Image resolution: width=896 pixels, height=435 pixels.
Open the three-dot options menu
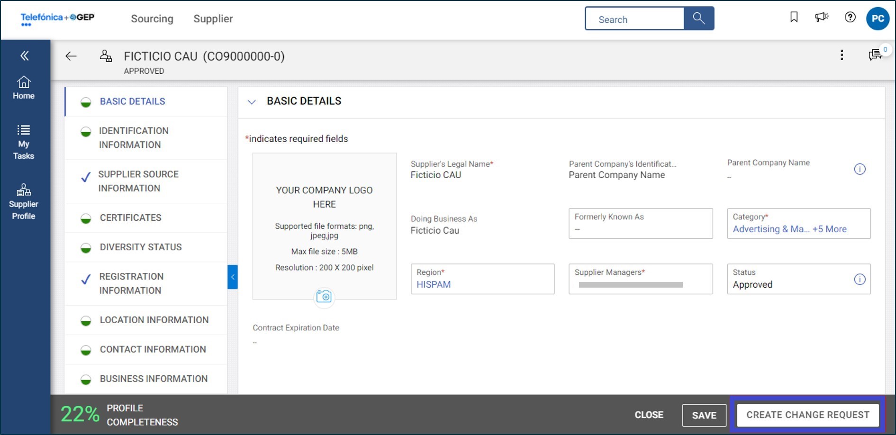point(842,55)
